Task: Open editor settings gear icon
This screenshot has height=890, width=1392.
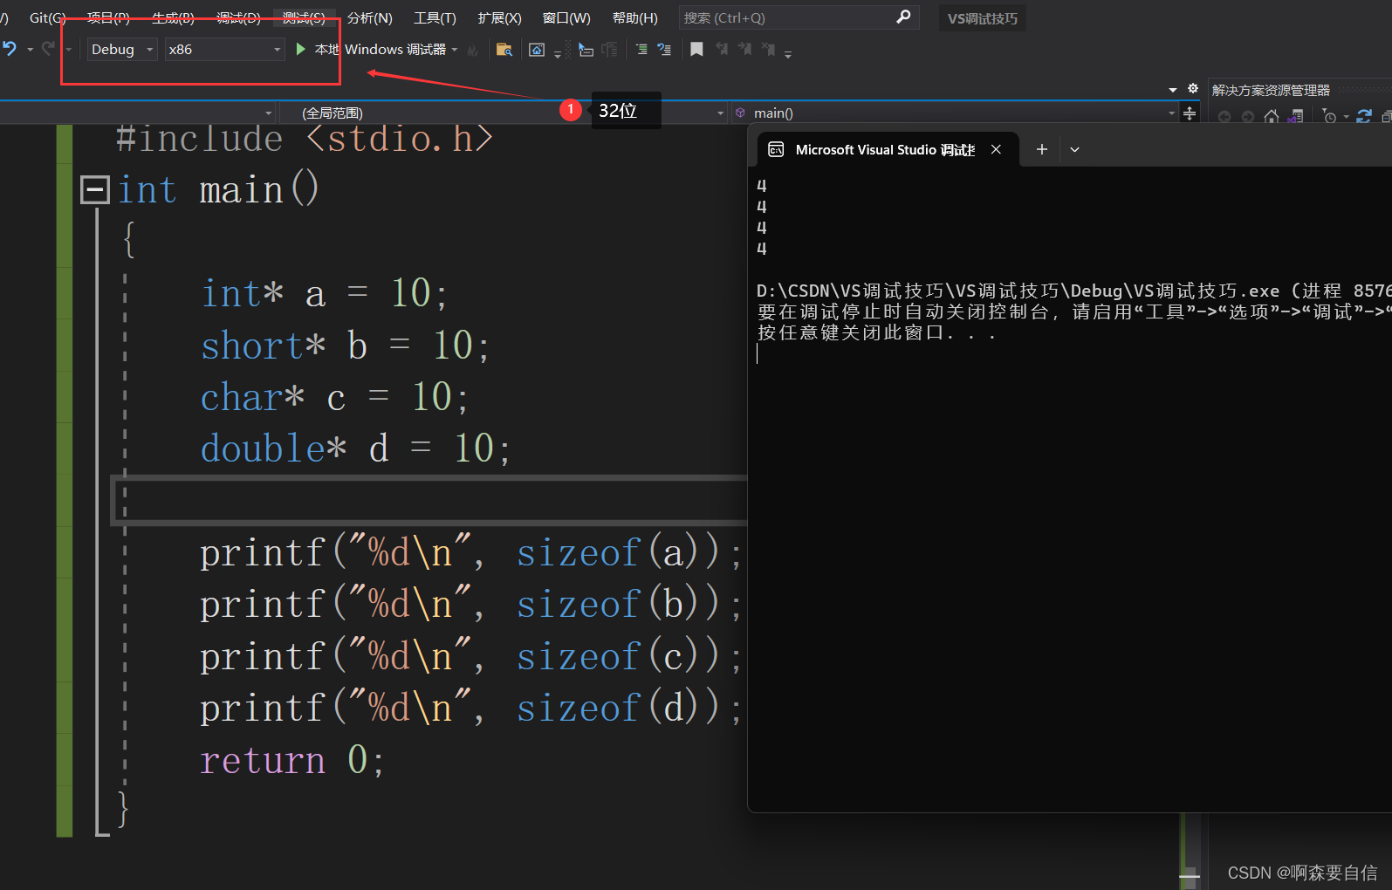Action: [1193, 88]
